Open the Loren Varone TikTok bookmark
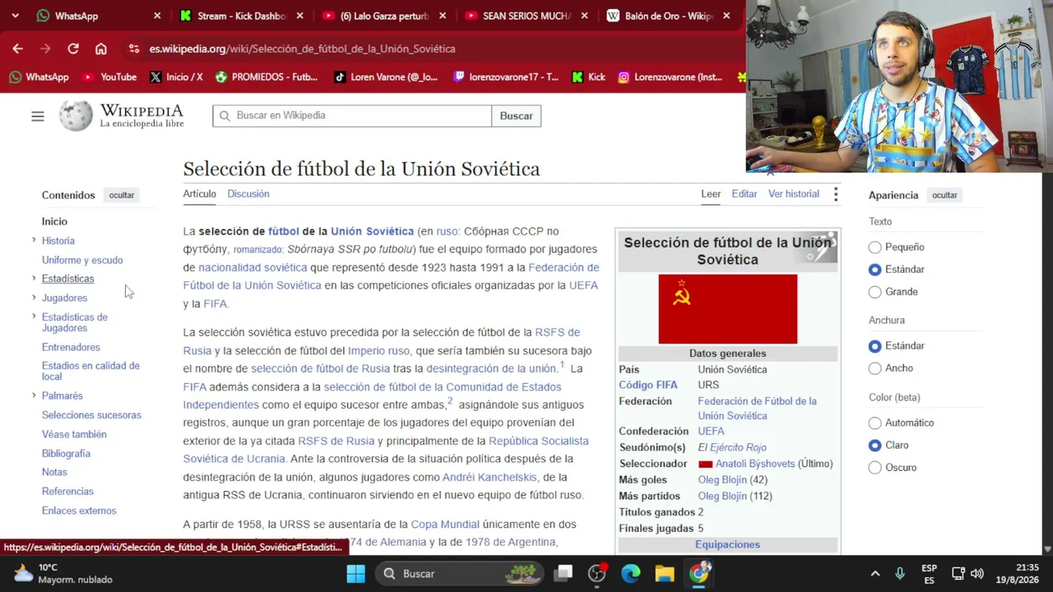This screenshot has width=1053, height=592. pos(386,77)
